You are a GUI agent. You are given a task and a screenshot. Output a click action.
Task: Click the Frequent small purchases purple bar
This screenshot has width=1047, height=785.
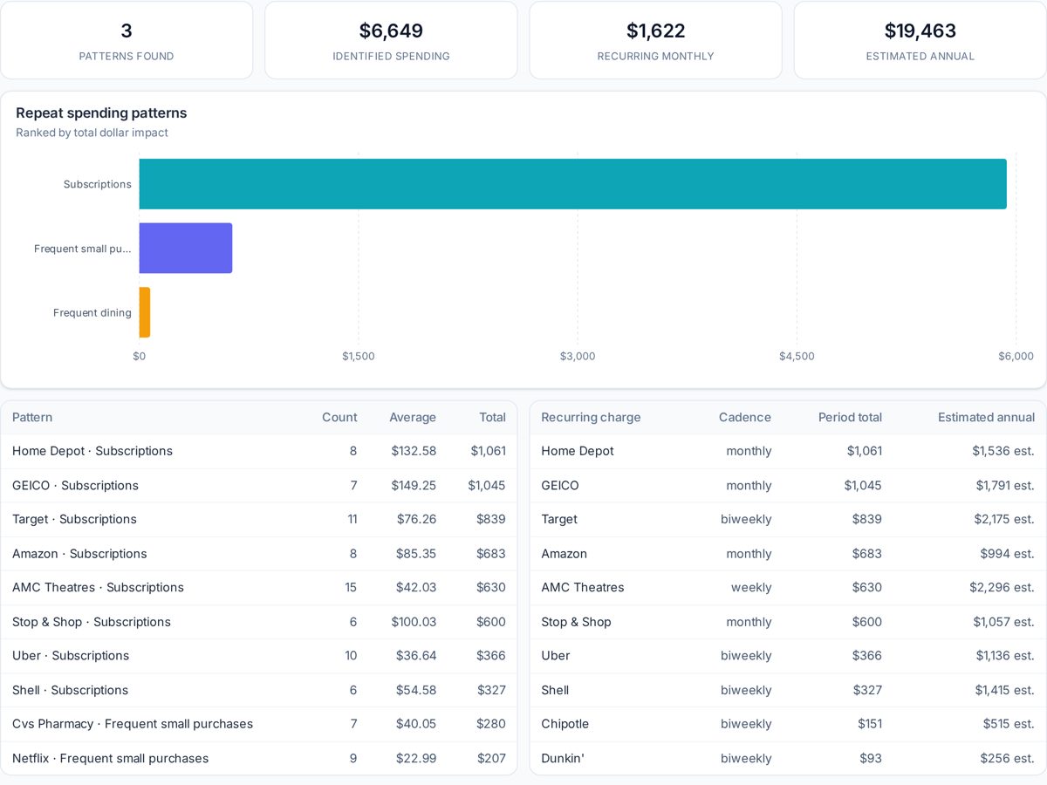(186, 248)
